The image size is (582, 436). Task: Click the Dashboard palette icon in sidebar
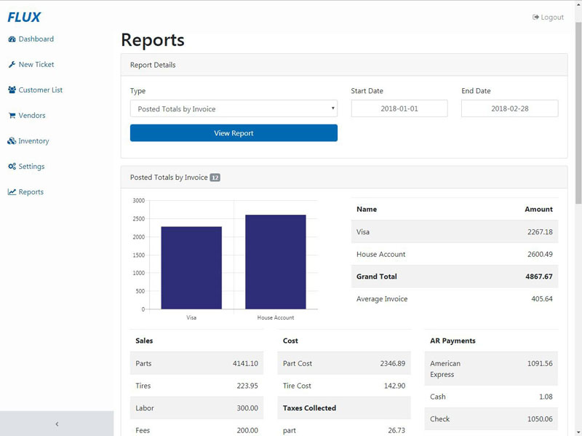(12, 39)
